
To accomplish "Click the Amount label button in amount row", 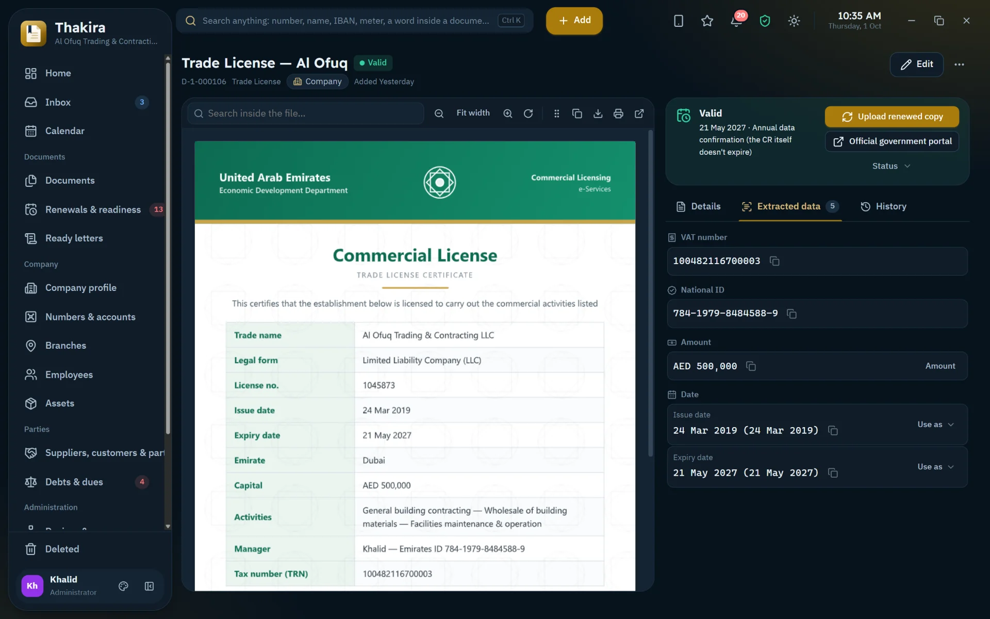I will [940, 366].
